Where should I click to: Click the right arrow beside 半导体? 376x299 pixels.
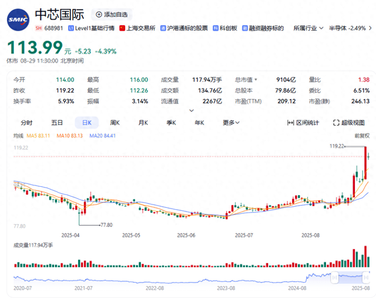[370, 28]
